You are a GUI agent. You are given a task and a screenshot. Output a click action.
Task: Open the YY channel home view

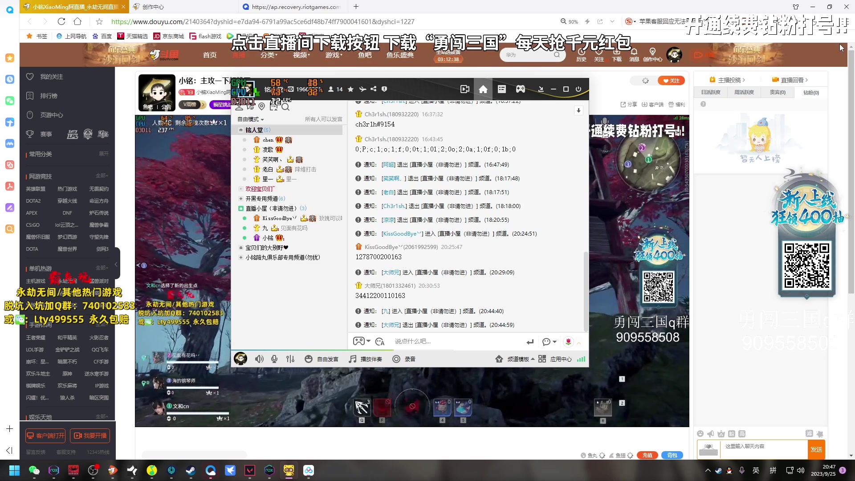point(483,89)
